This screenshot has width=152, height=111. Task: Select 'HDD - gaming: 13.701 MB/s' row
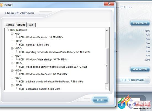(34, 45)
